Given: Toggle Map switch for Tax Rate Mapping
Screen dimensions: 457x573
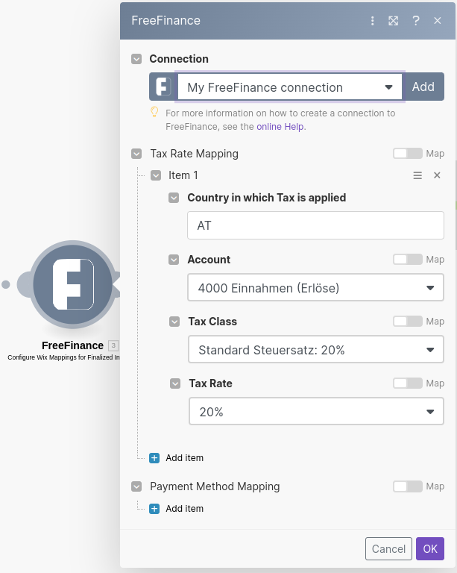Looking at the screenshot, I should 408,154.
